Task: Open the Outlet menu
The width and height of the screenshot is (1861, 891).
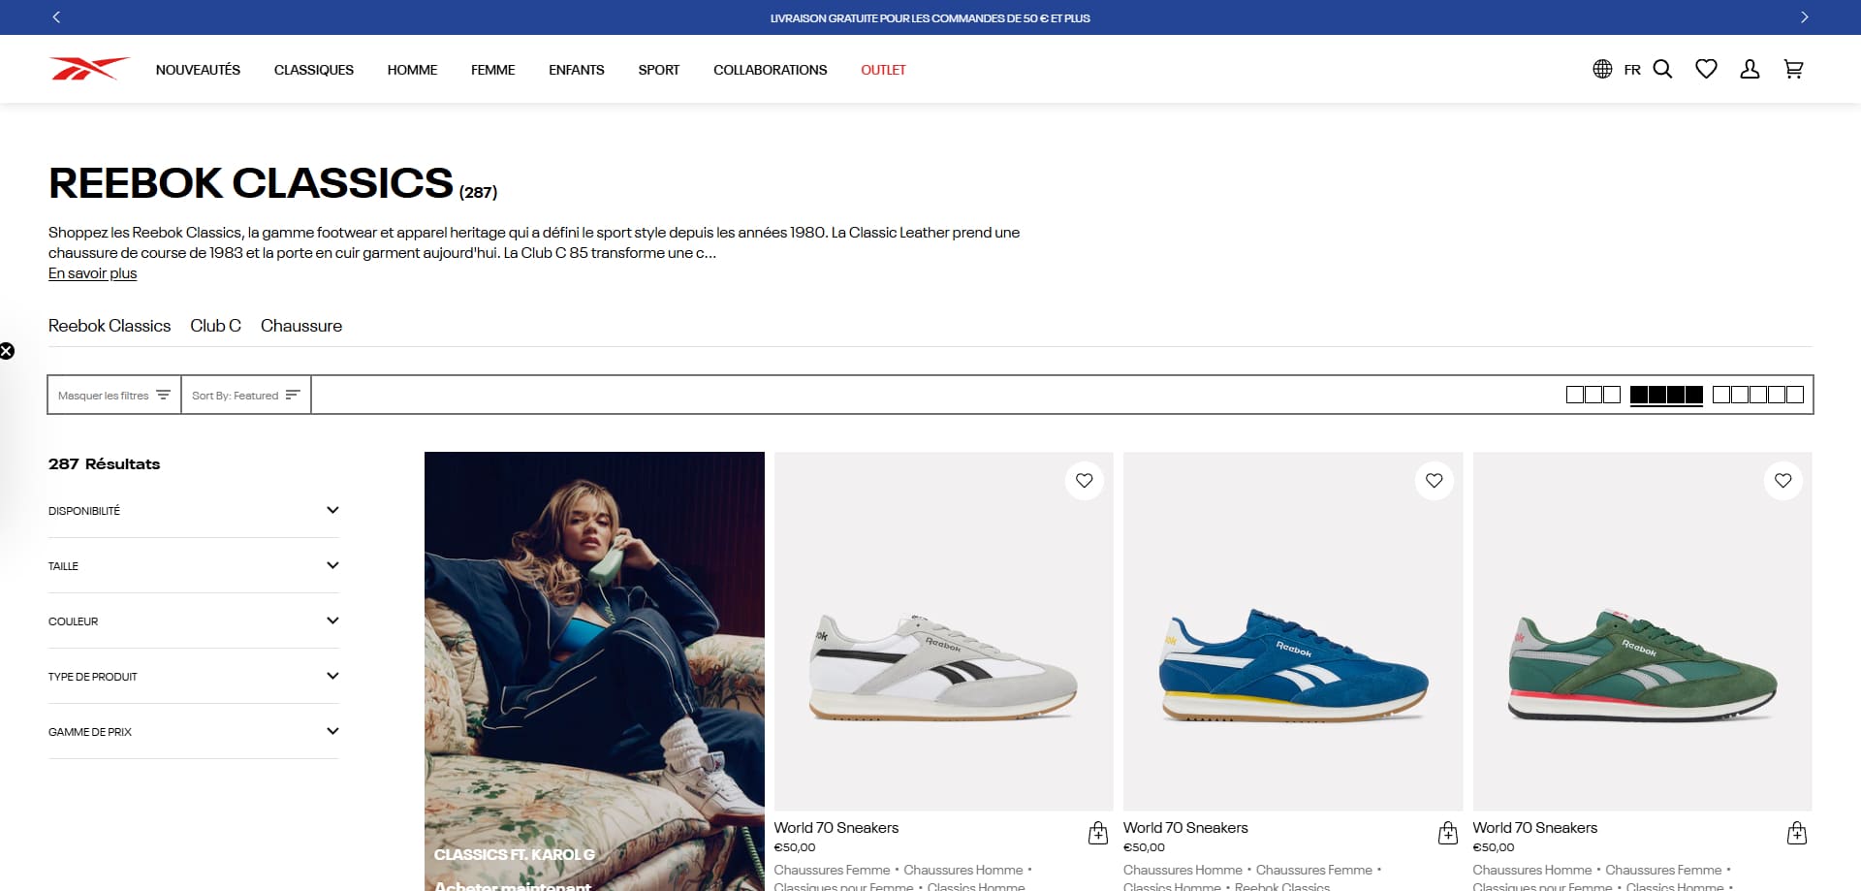Action: [883, 70]
